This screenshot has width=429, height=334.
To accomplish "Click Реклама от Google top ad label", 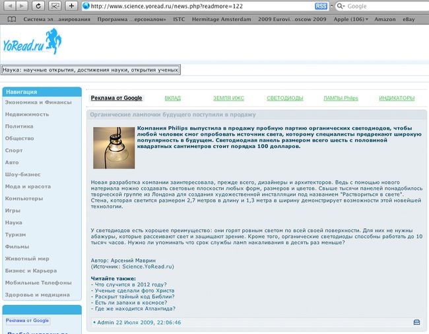I will pos(117,98).
